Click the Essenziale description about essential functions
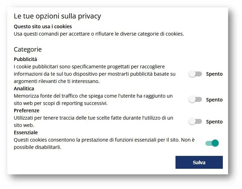The image size is (242, 189). coord(104,143)
